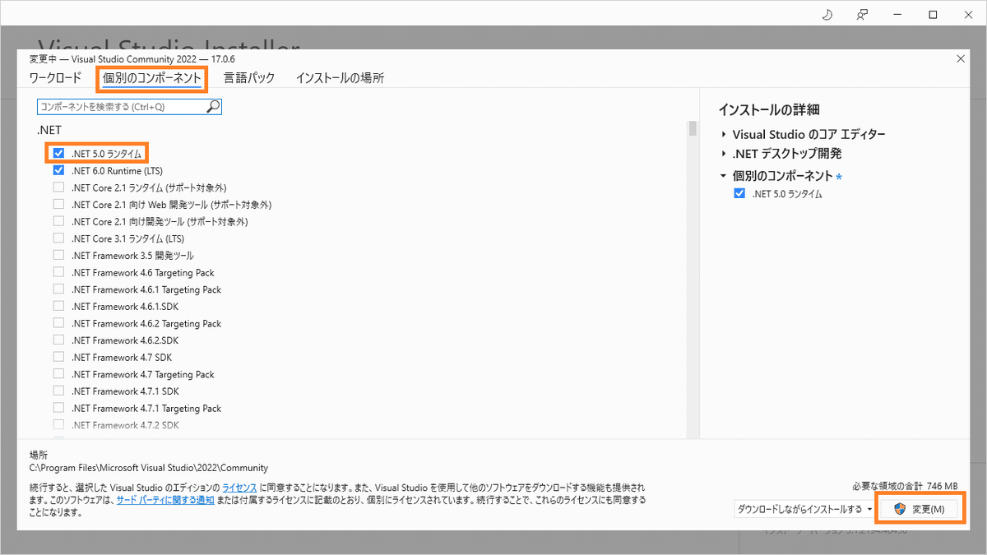
Task: Click the window title 変更中 — Visual Studio Community 2022
Action: 132,58
